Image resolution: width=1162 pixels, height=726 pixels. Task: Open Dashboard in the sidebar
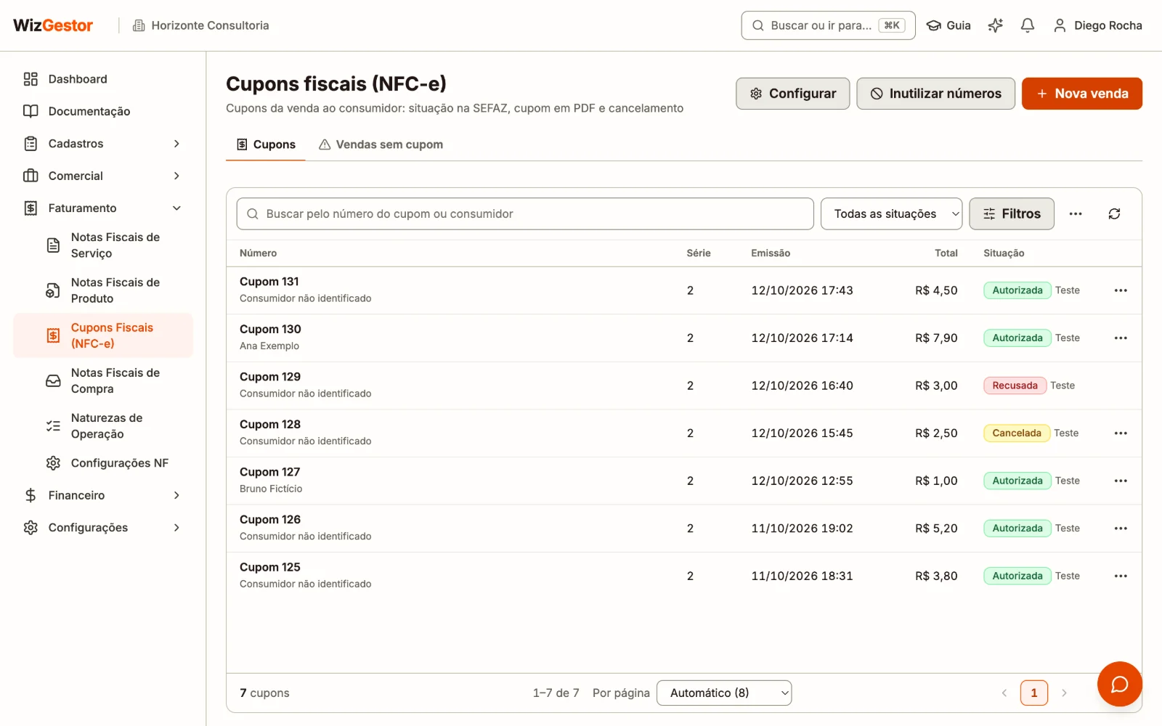103,79
